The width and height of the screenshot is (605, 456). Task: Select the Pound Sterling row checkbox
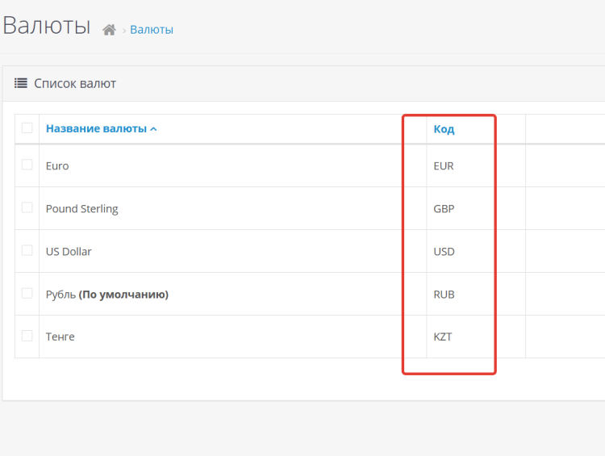point(27,207)
